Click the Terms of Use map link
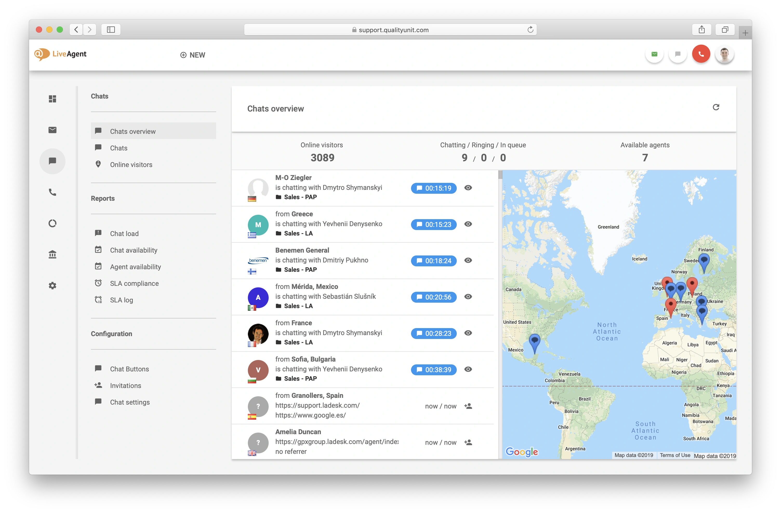781x513 pixels. coord(675,455)
